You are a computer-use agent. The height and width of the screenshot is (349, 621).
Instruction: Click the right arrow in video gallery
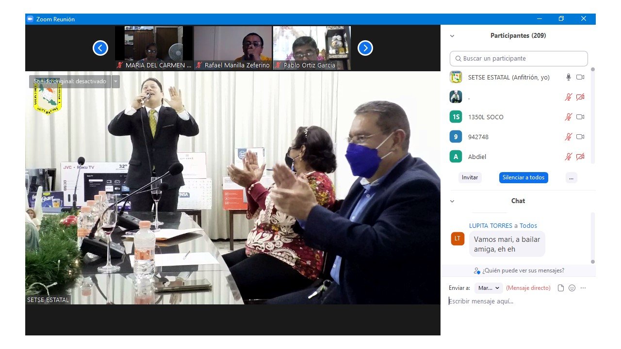coord(365,48)
